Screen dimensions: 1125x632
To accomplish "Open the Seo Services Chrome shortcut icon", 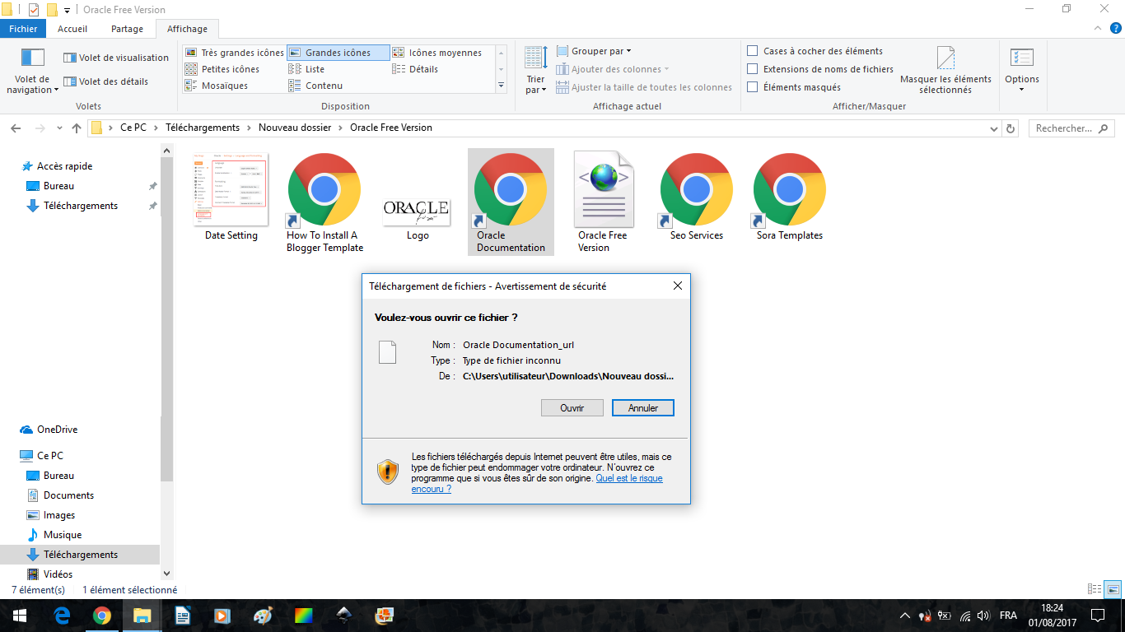I will (696, 190).
